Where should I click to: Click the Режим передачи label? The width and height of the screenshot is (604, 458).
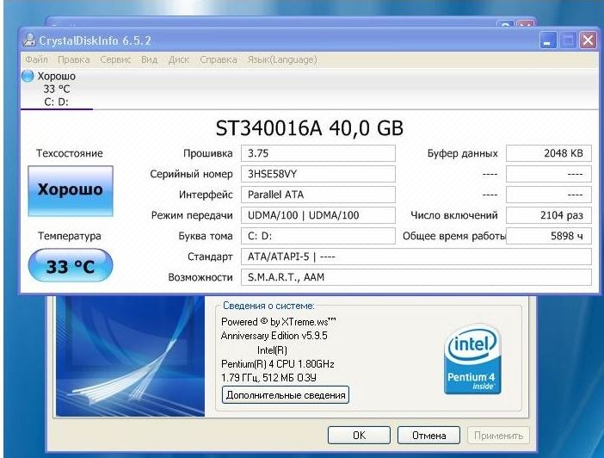(192, 215)
